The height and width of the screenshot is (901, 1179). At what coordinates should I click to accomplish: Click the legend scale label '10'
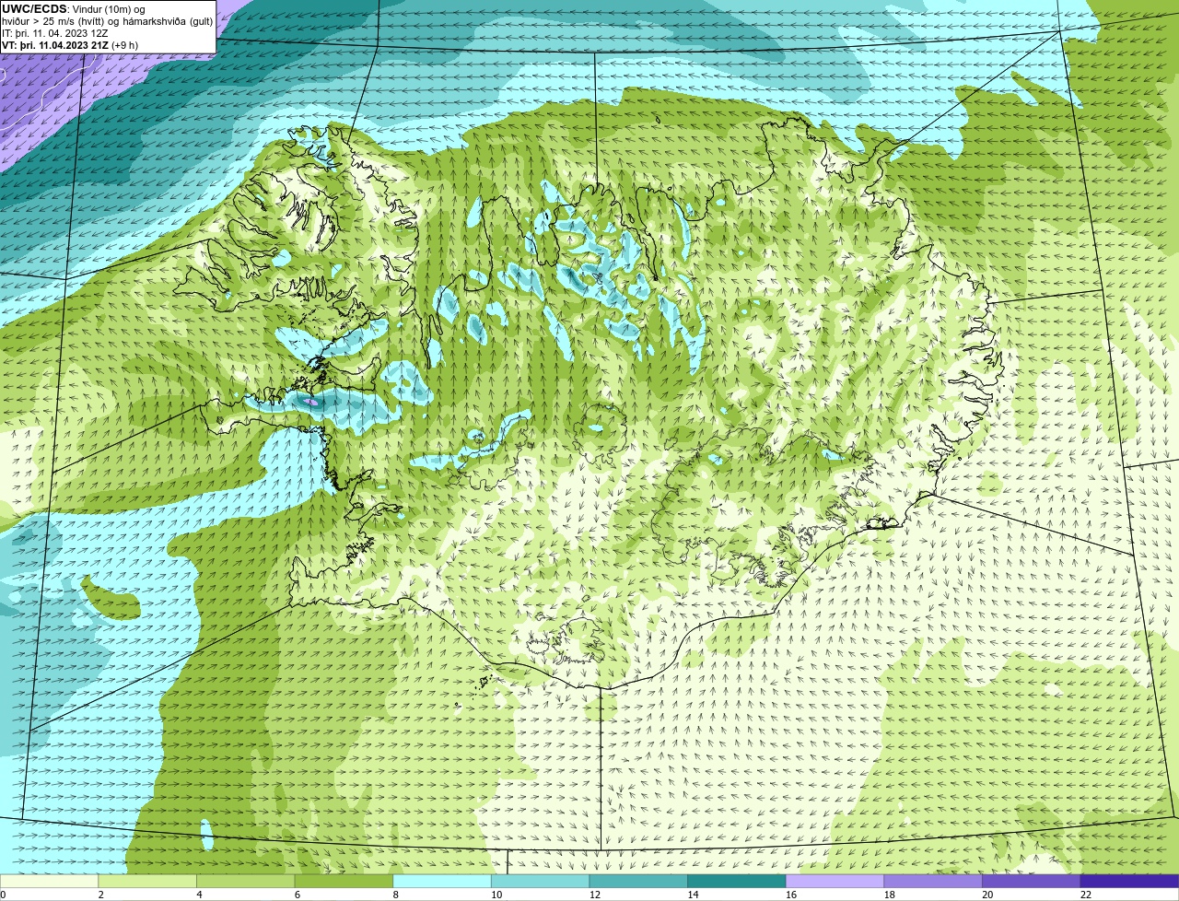[x=496, y=895]
